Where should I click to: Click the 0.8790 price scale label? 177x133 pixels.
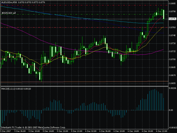click(172, 12)
